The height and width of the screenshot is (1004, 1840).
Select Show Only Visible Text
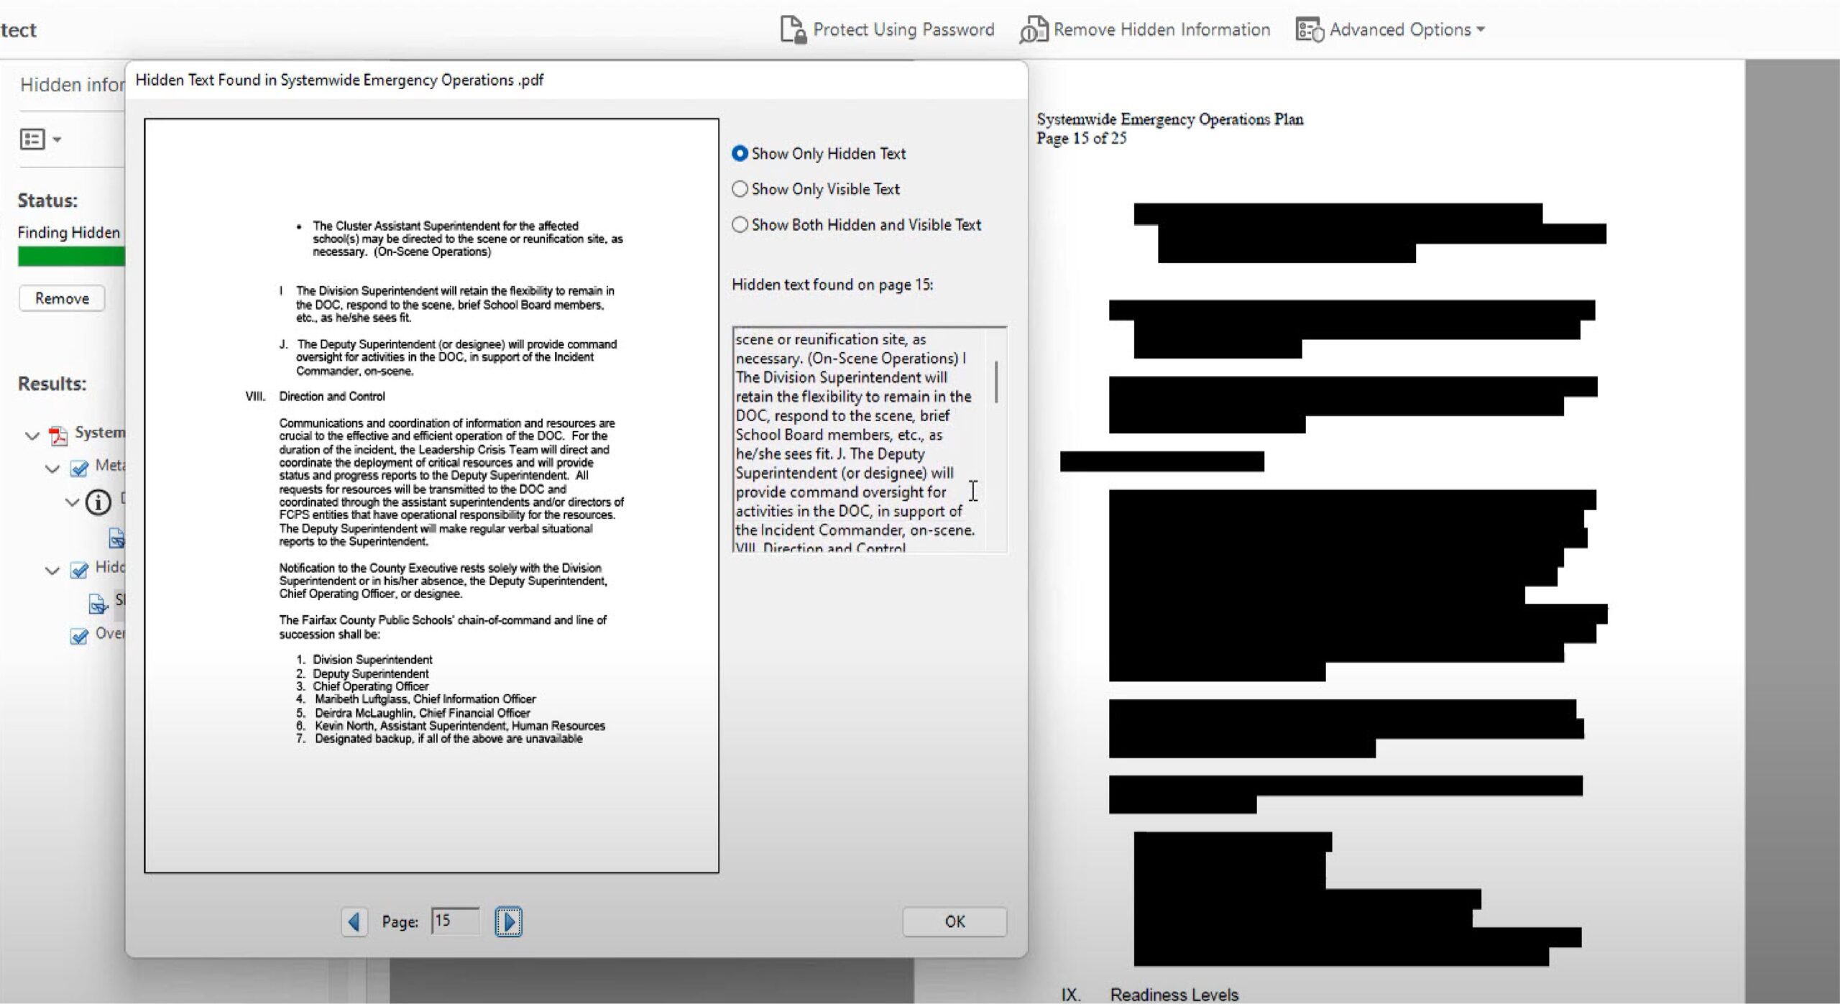pyautogui.click(x=740, y=189)
